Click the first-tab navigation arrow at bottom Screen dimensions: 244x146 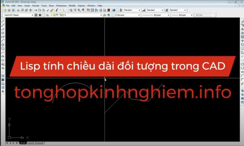(7, 143)
